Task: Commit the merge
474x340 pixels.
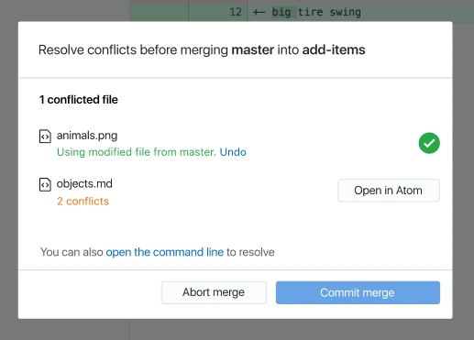Action: tap(358, 292)
